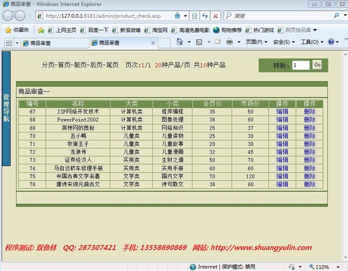The image size is (348, 271).
Task: Switch to first 商品审查 tab
Action: point(55,43)
